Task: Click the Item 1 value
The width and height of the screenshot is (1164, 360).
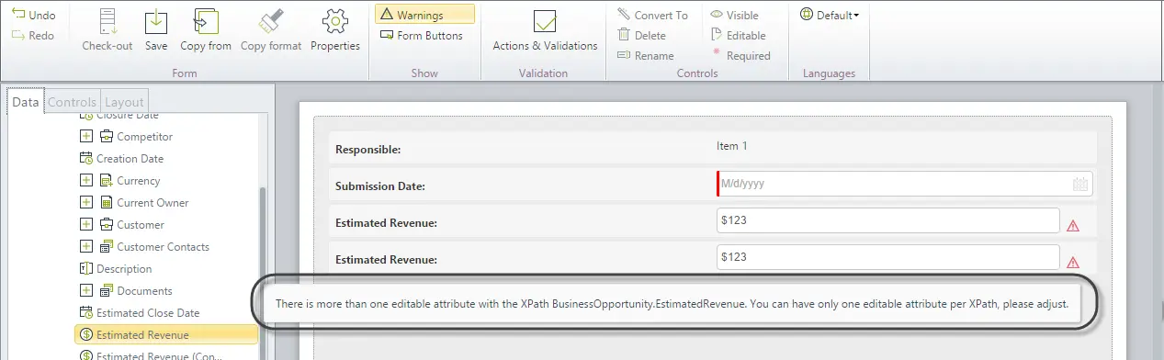Action: (x=732, y=145)
